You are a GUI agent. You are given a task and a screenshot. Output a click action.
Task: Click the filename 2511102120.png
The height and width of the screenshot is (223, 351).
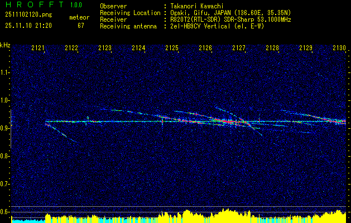[28, 15]
